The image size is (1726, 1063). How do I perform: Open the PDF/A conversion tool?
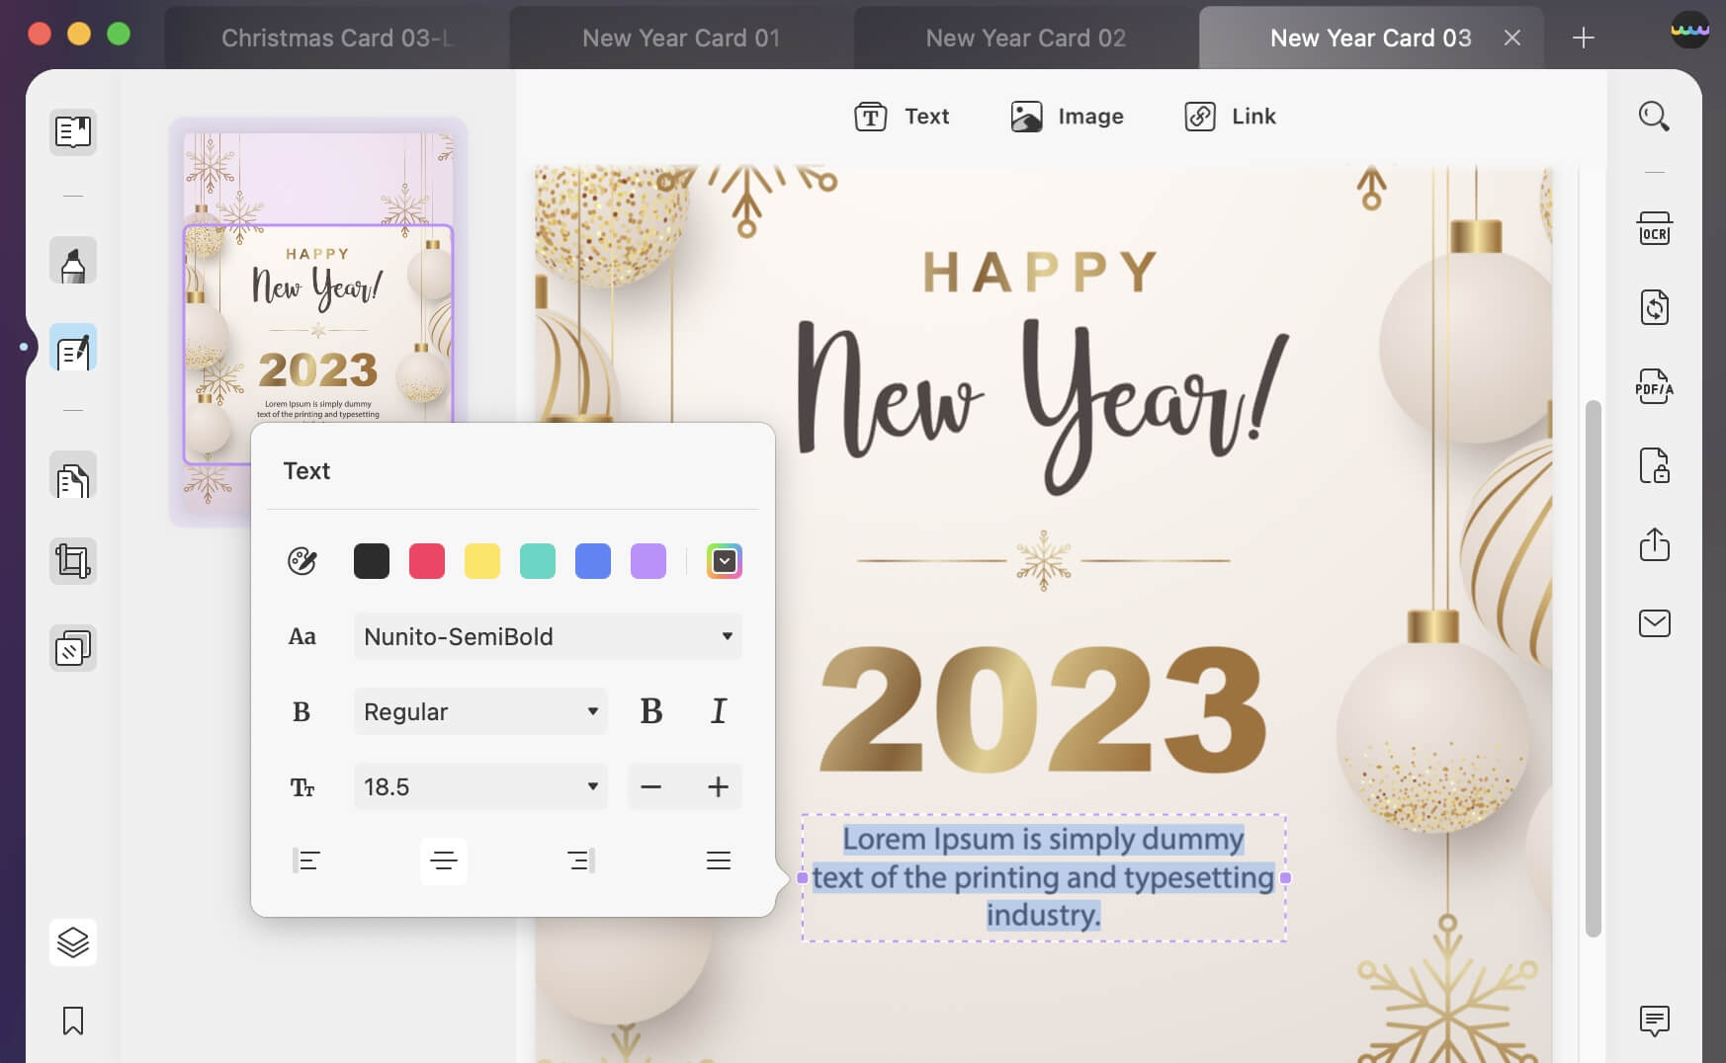(x=1654, y=387)
